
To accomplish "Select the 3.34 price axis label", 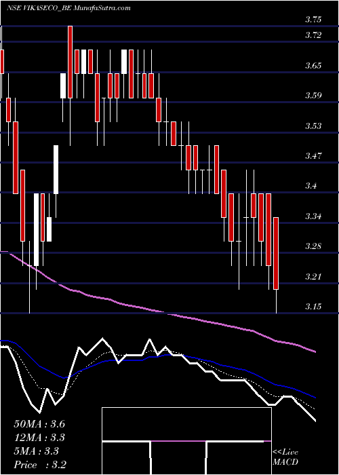I will click(x=313, y=216).
